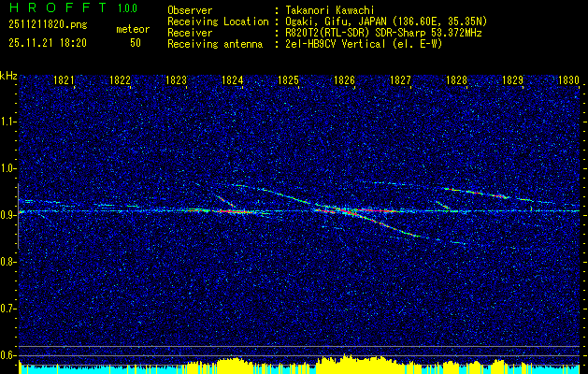Image resolution: width=588 pixels, height=374 pixels.
Task: Click the receiver text R820T2(RTL-SDR) SDR-Sharp 53.372MHz
Action: pos(383,33)
